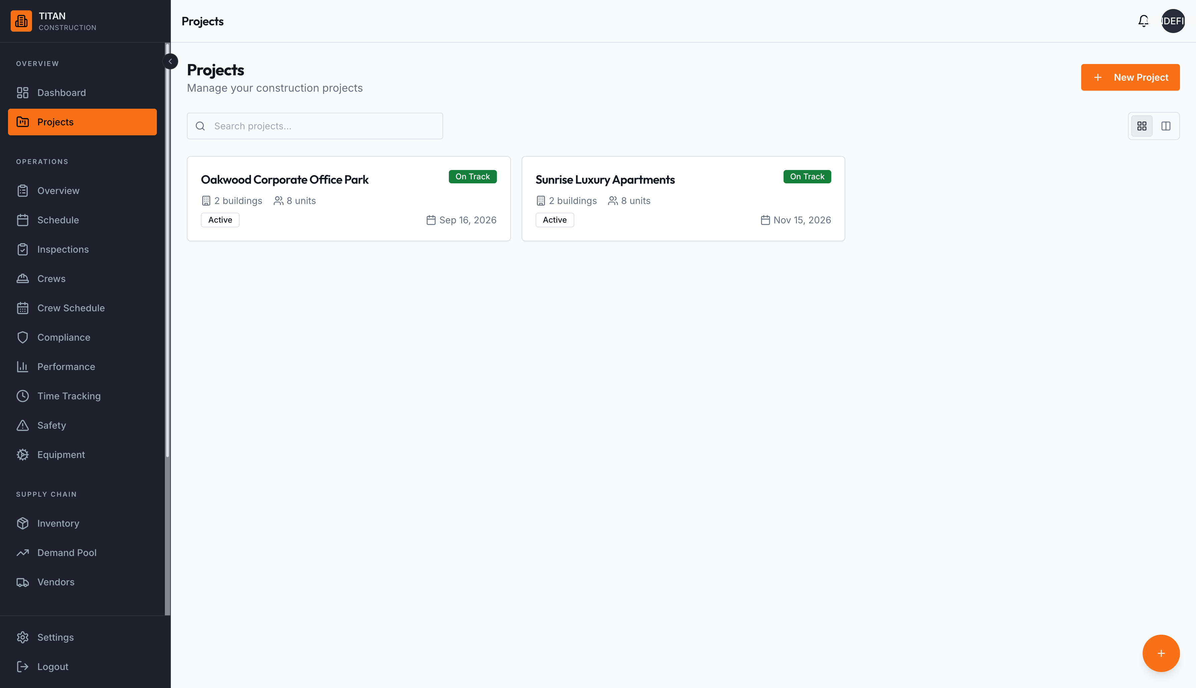The width and height of the screenshot is (1196, 688).
Task: Open Inventory under Supply Chain
Action: [x=82, y=523]
